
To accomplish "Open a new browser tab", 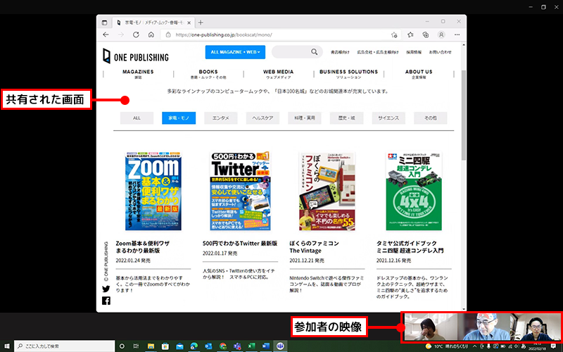I will 201,23.
